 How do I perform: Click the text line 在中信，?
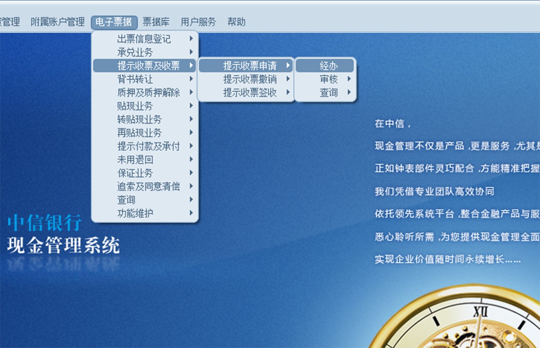tap(393, 123)
